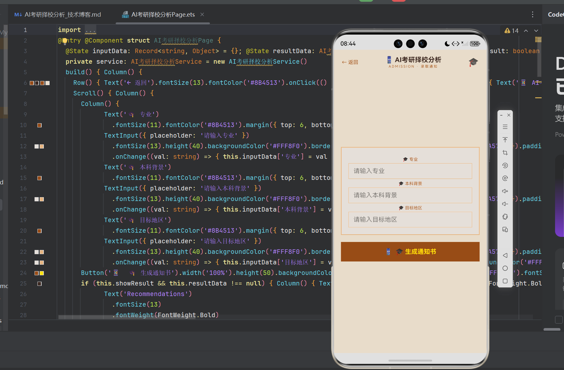Viewport: 564px width, 370px height.
Task: Select the AI考研择校分析Page.ets editor tab
Action: (x=163, y=14)
